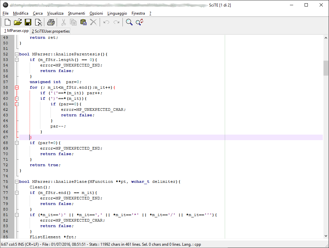Switch to the SciTEUser.properties tab

[50, 31]
